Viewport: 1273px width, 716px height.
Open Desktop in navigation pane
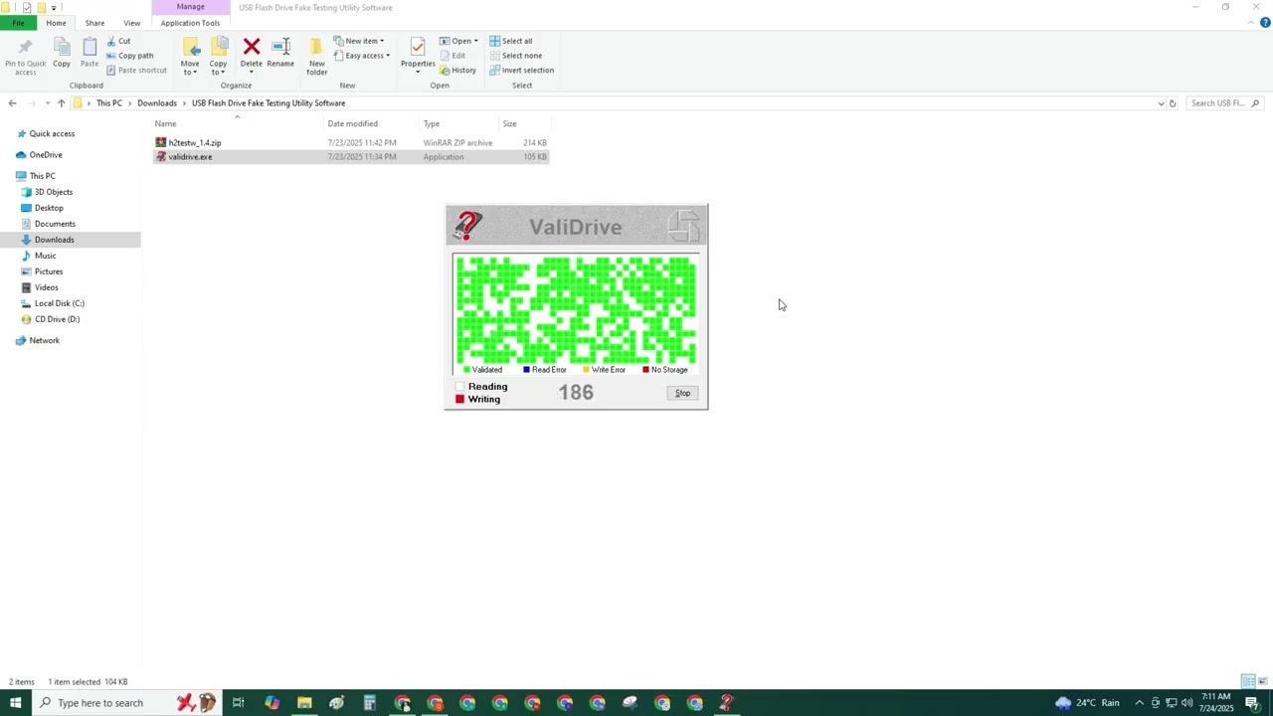(x=49, y=208)
